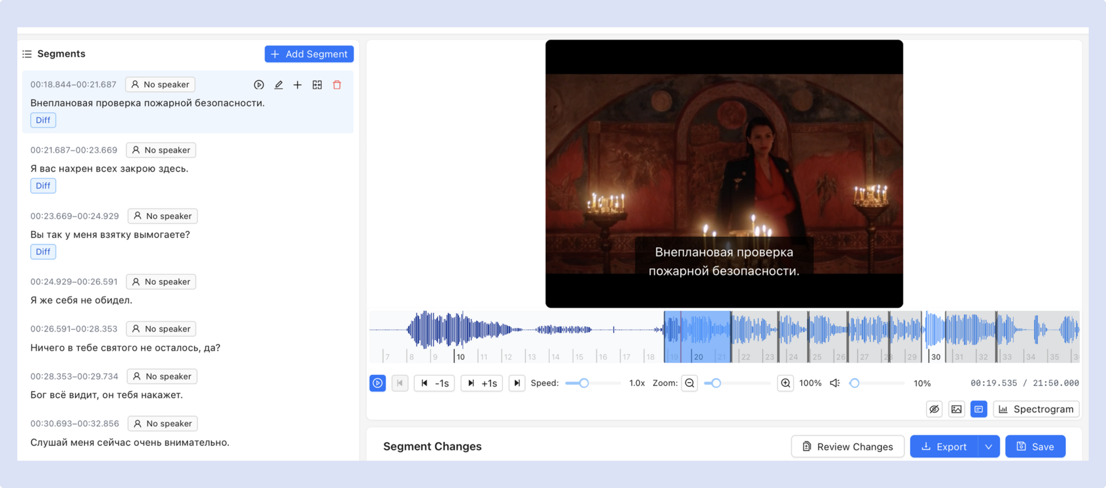This screenshot has height=488, width=1106.
Task: Adjust the waveform Zoom slider
Action: tap(716, 383)
